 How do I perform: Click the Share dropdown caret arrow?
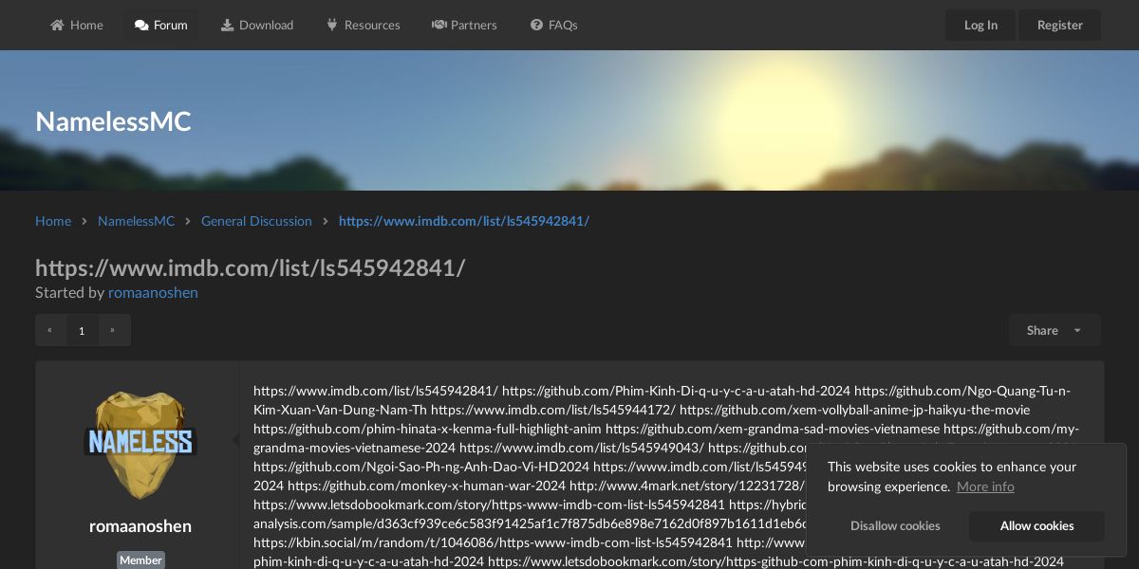[x=1077, y=331]
